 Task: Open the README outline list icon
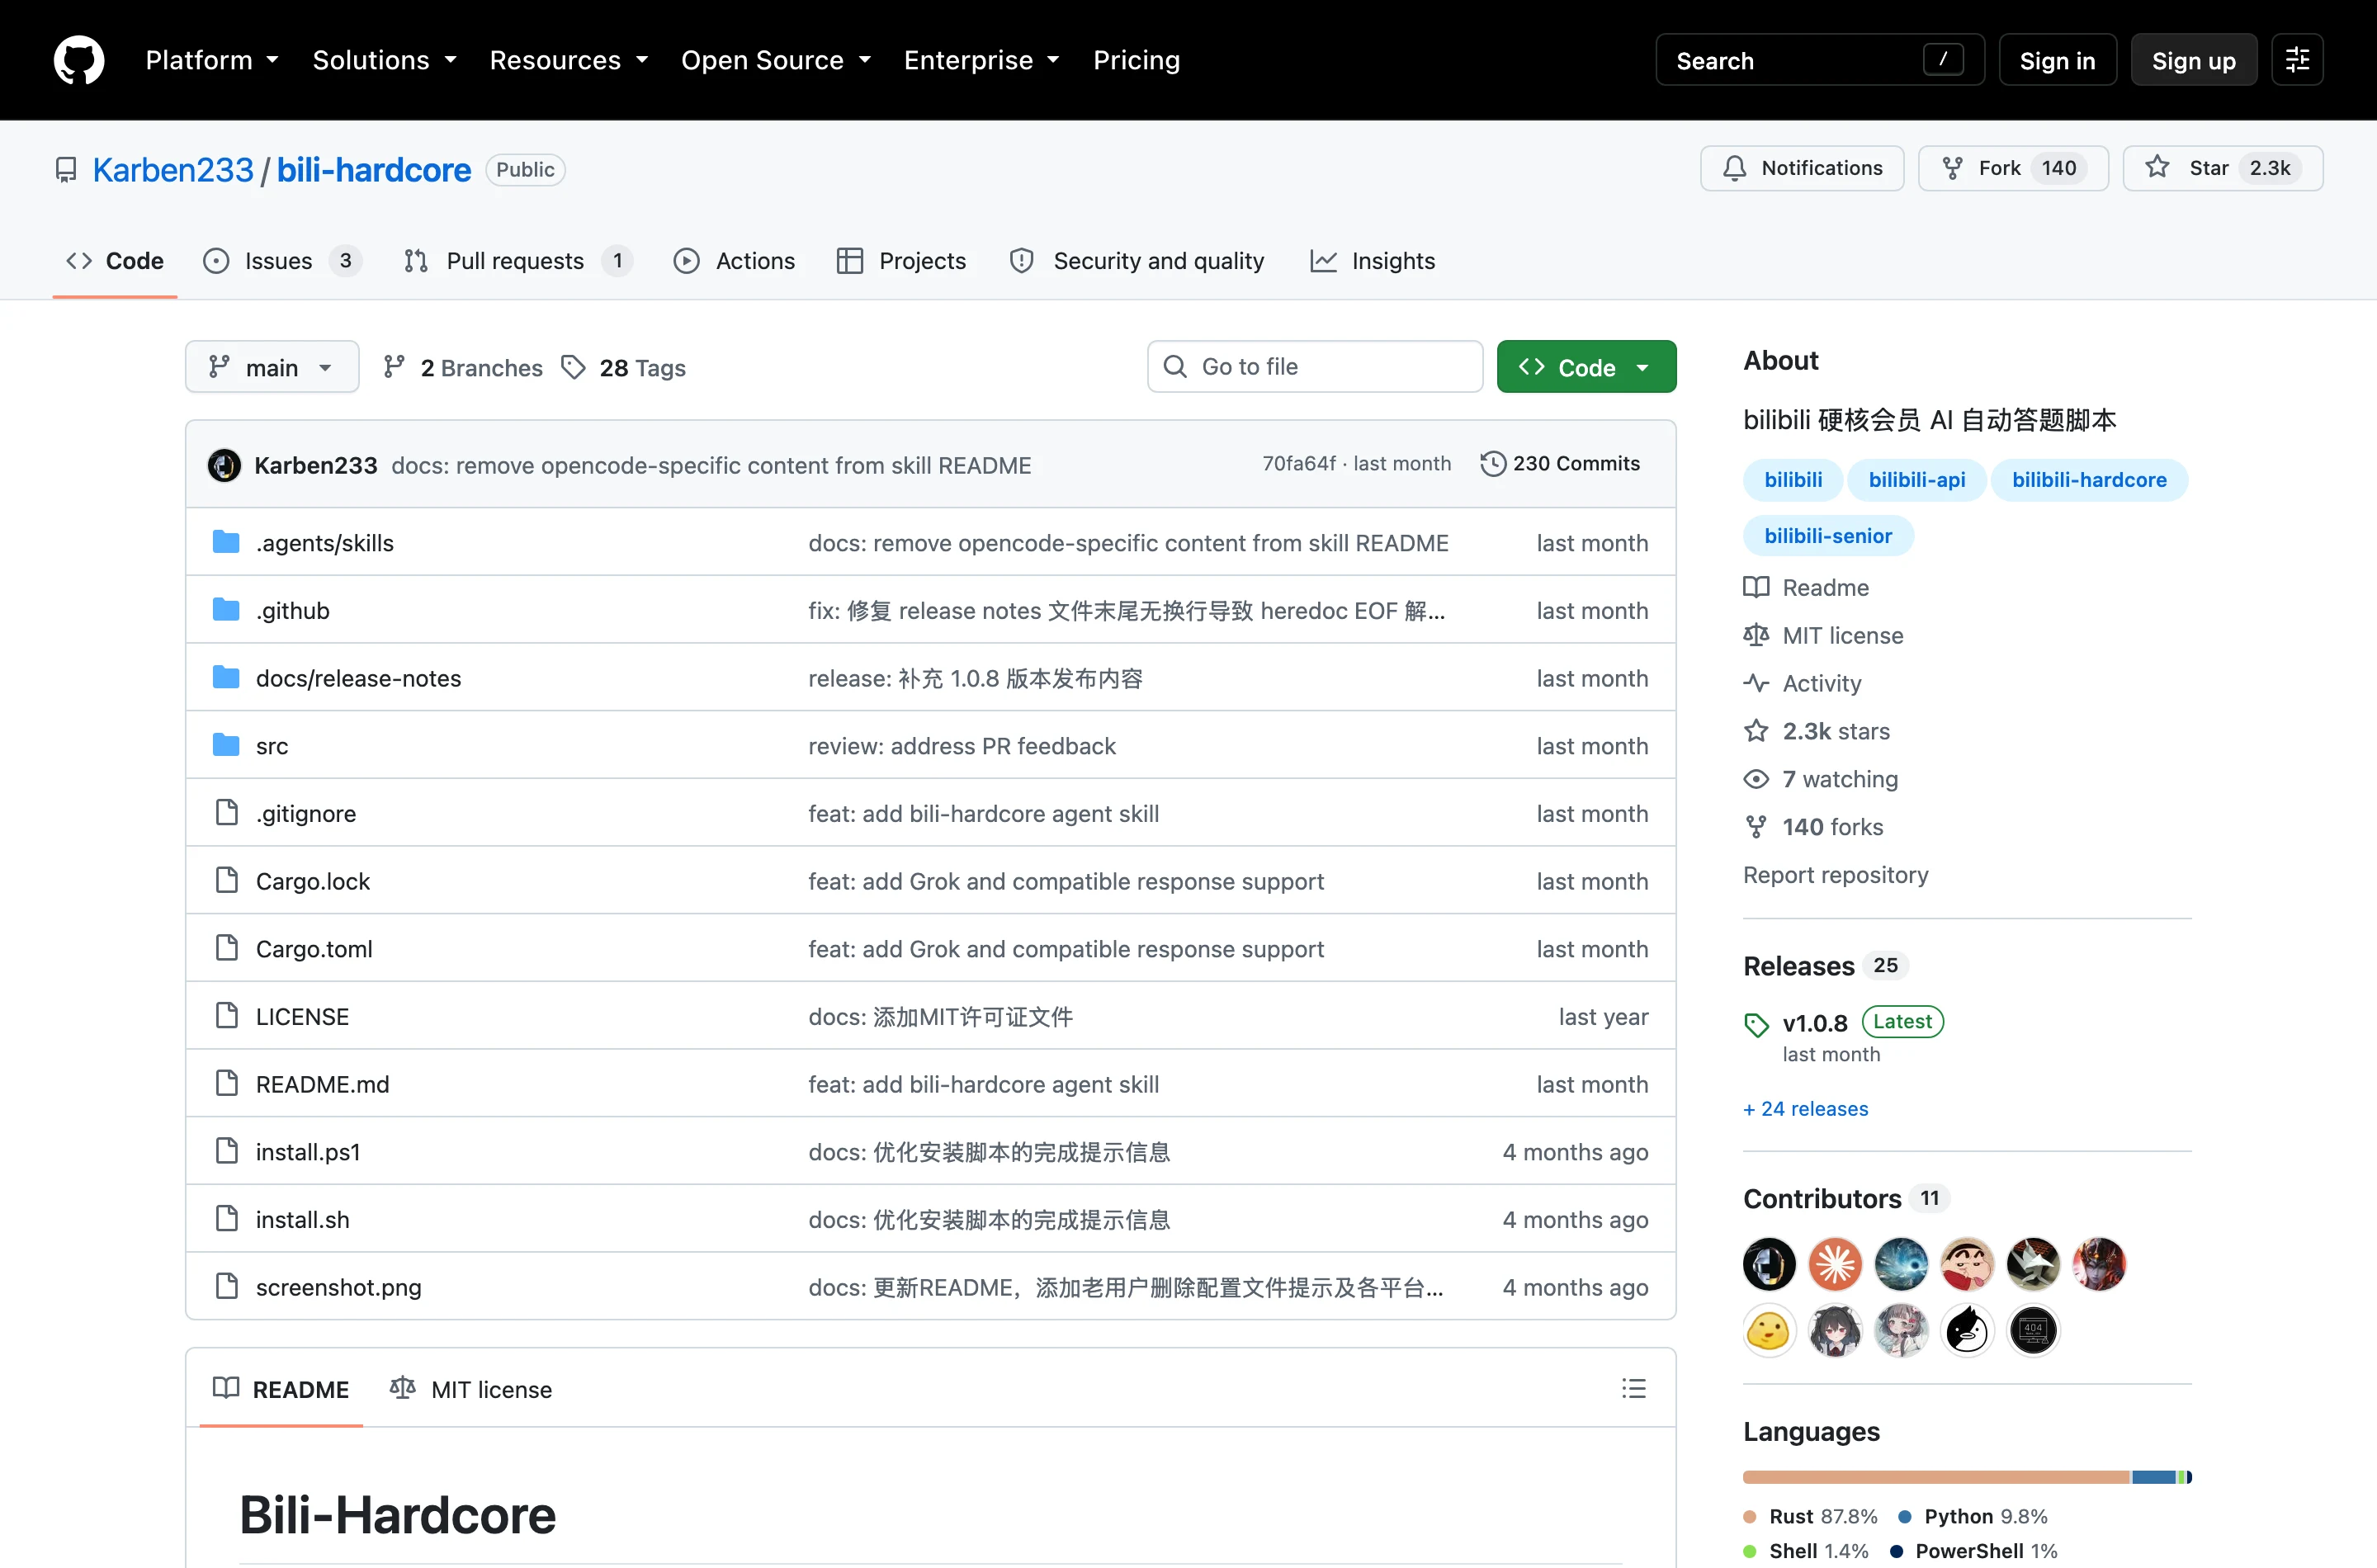(x=1633, y=1388)
